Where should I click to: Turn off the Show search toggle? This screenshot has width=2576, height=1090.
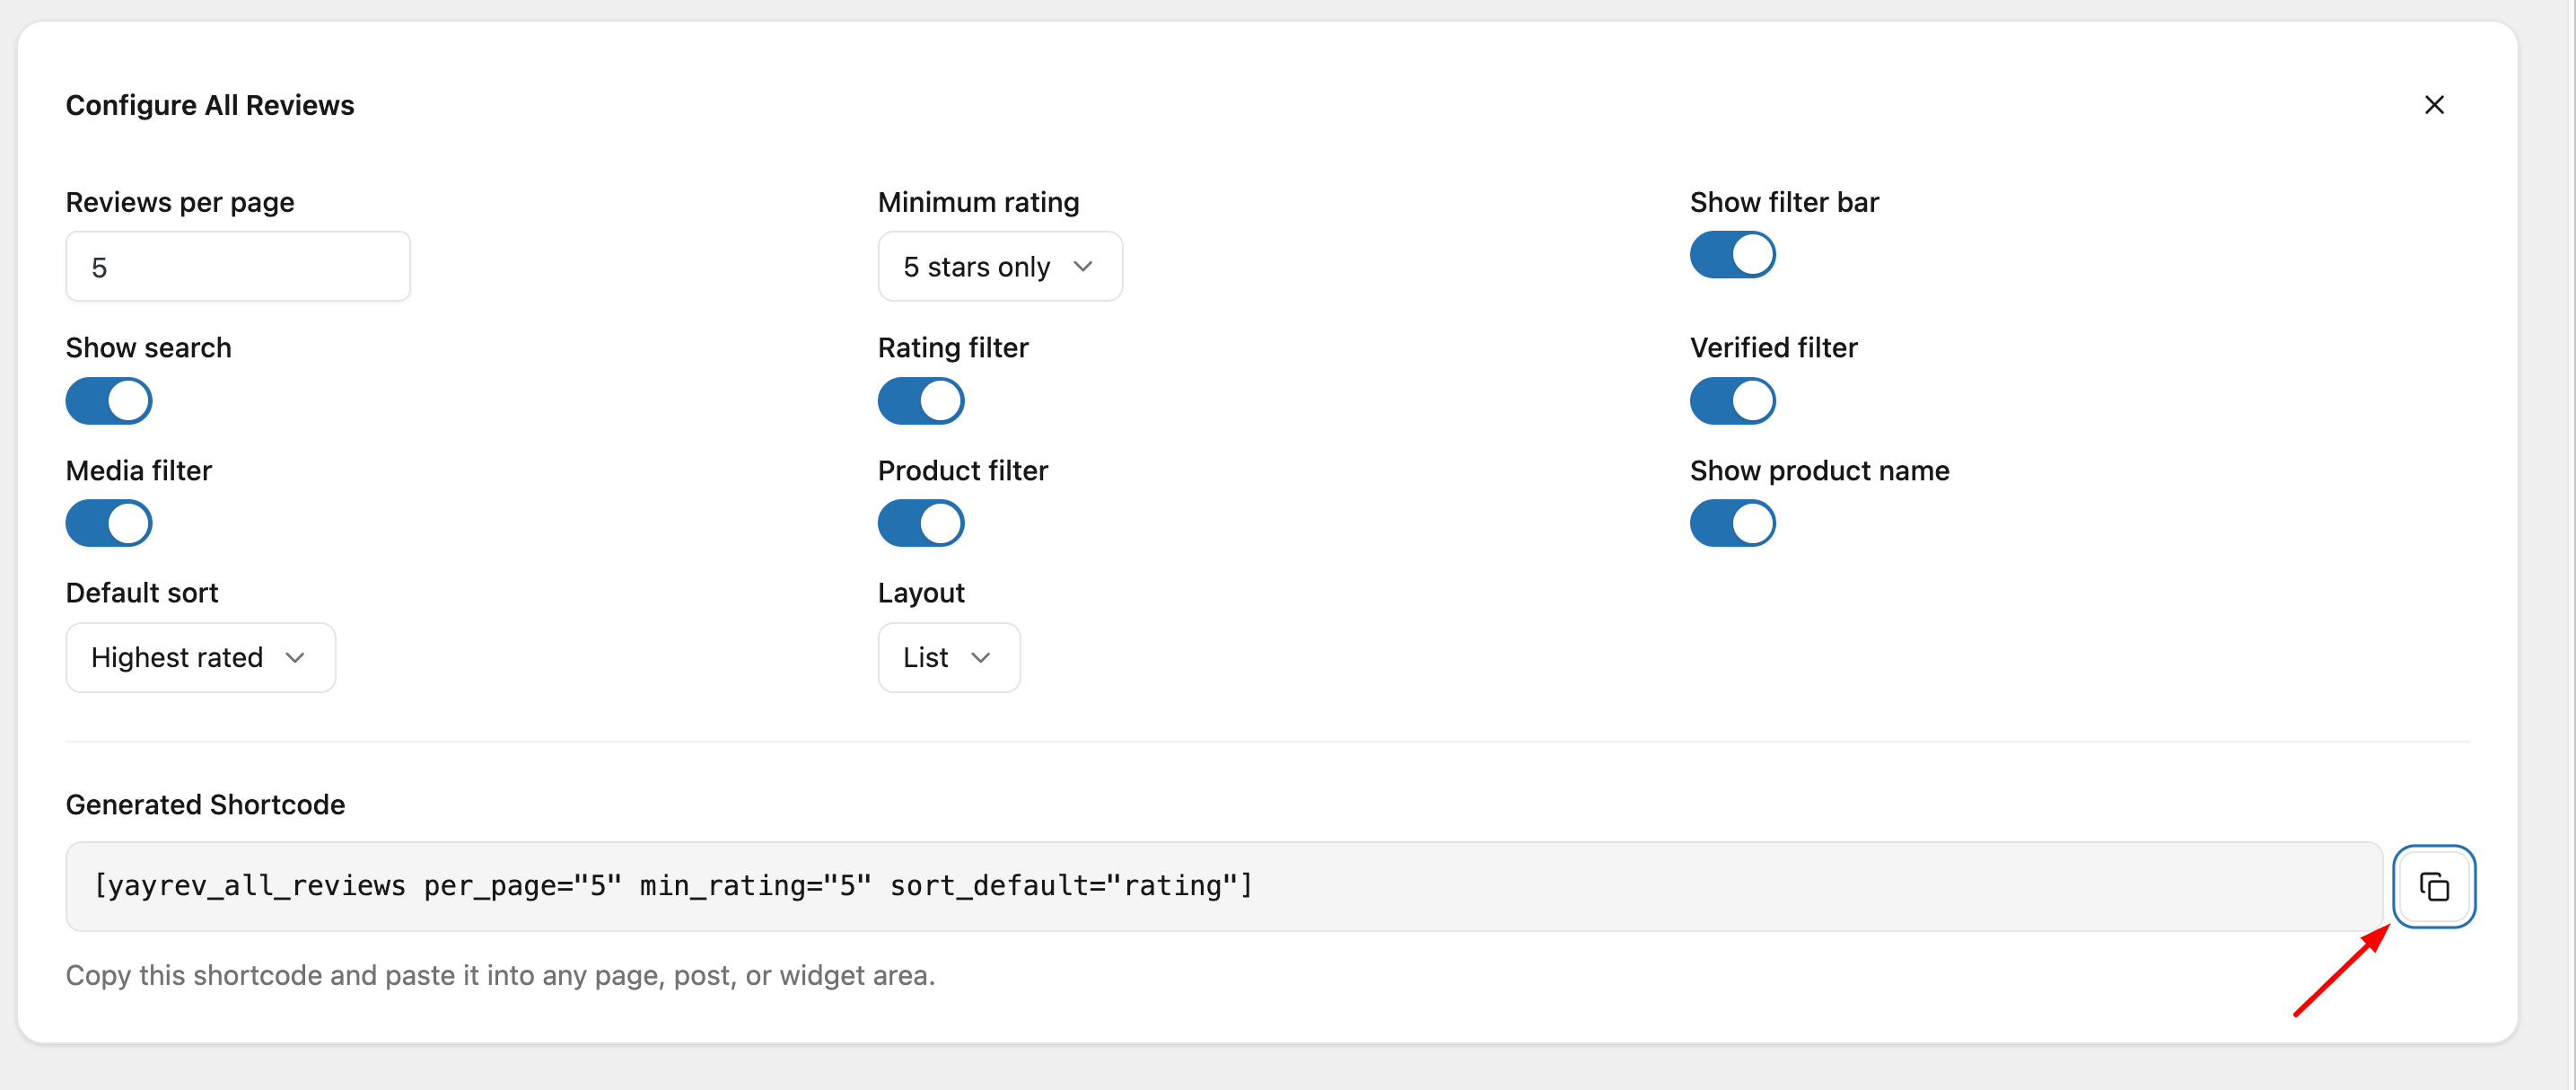click(x=109, y=401)
